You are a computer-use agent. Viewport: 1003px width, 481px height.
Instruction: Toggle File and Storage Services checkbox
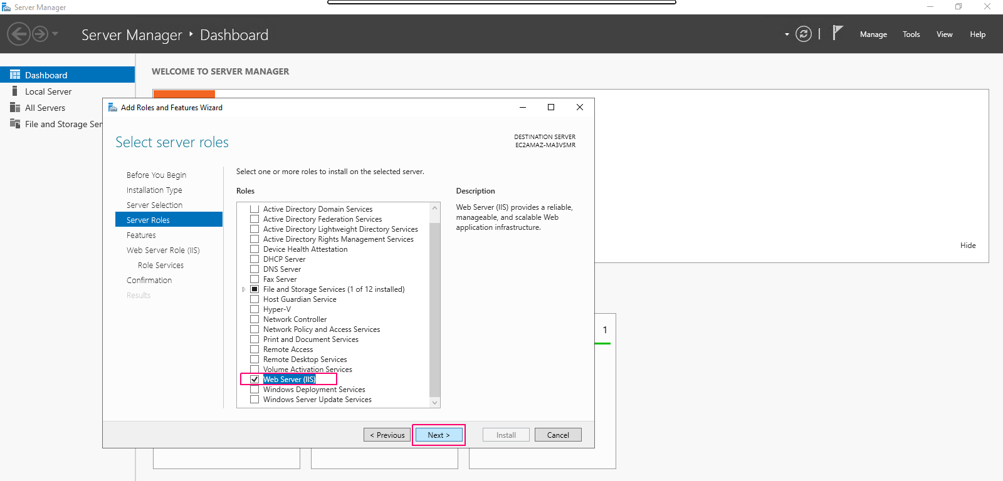tap(255, 289)
